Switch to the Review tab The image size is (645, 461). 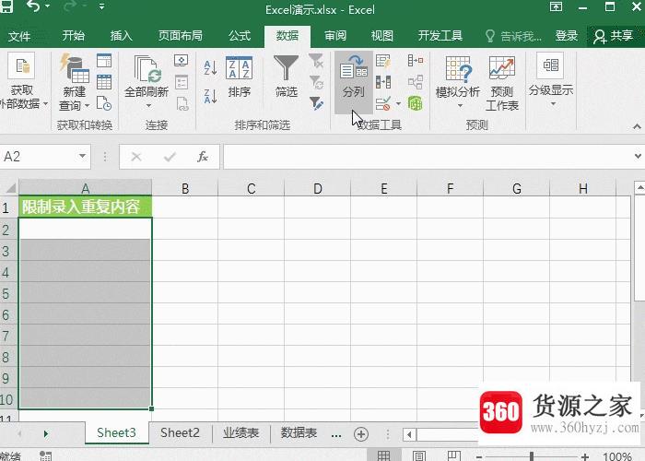[x=335, y=36]
